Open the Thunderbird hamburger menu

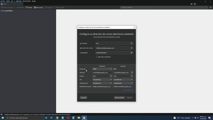211,7
